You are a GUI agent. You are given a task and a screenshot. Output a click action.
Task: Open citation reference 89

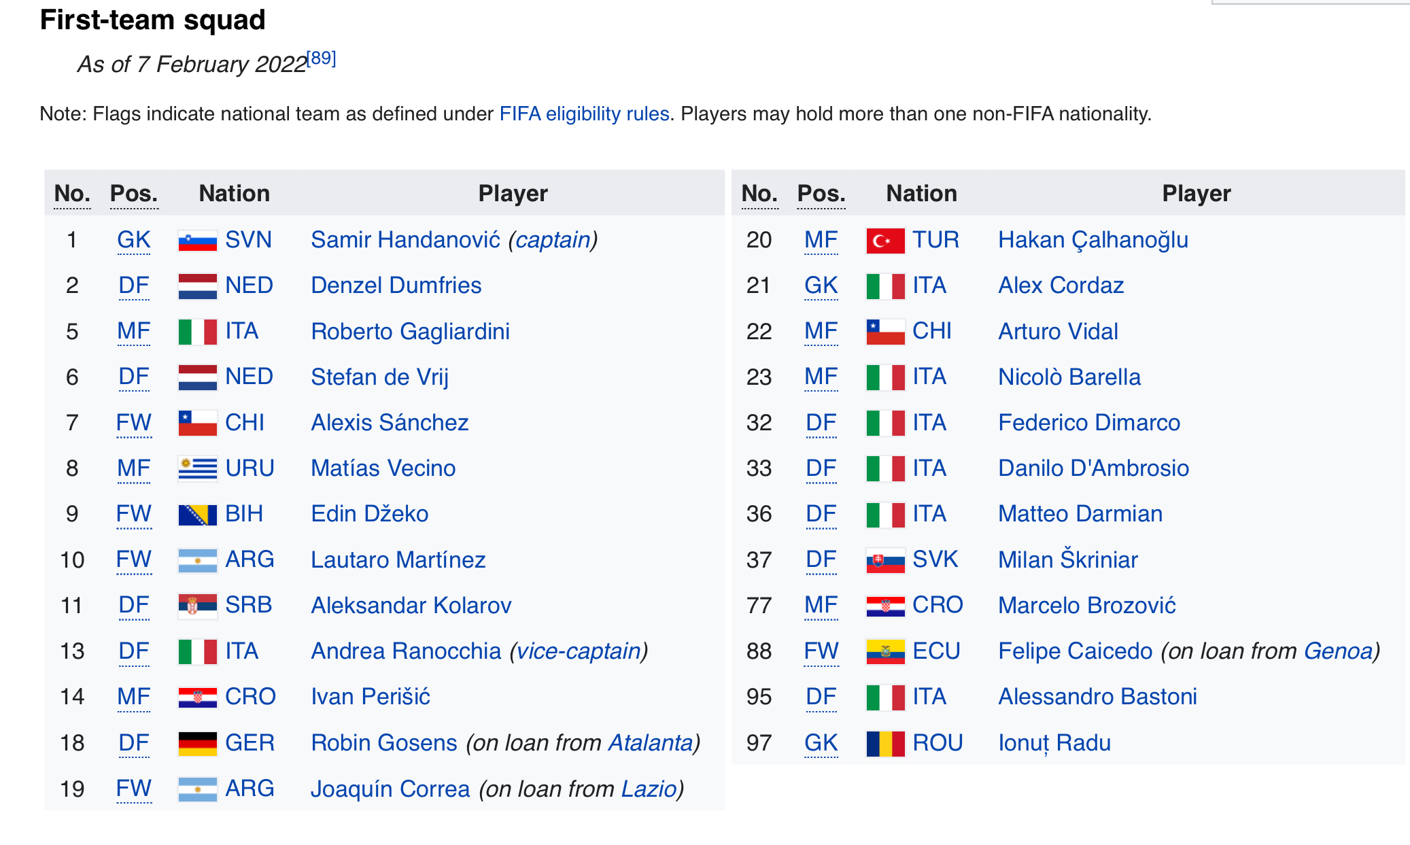pyautogui.click(x=321, y=58)
